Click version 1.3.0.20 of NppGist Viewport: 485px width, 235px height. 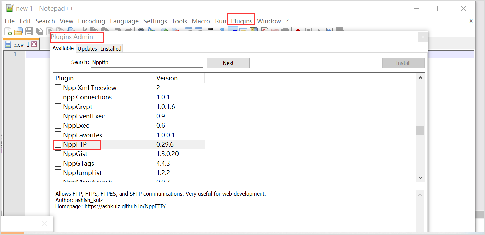click(x=167, y=154)
